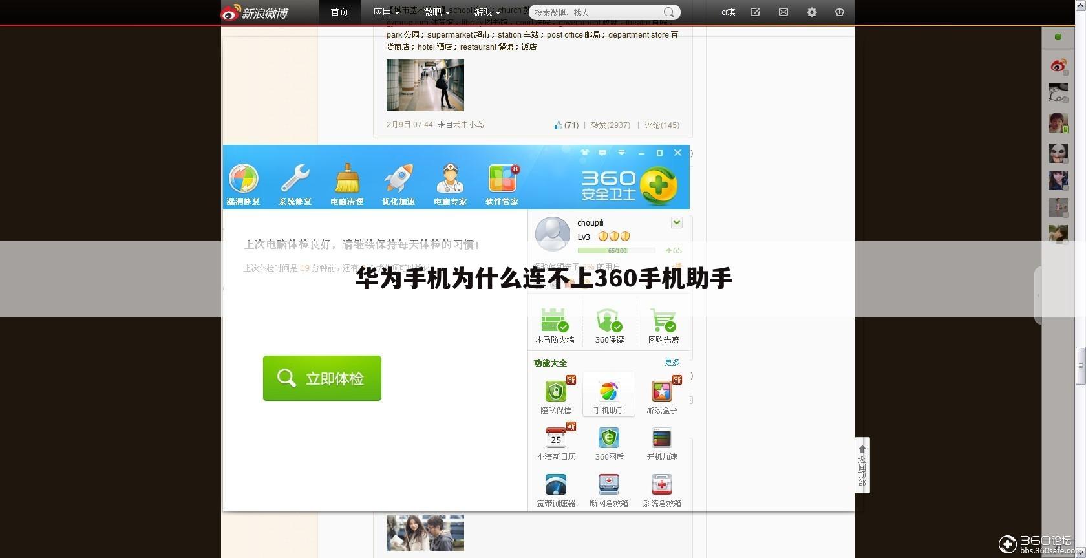Open 电脑清理 broom tool
The height and width of the screenshot is (558, 1086).
[x=347, y=184]
